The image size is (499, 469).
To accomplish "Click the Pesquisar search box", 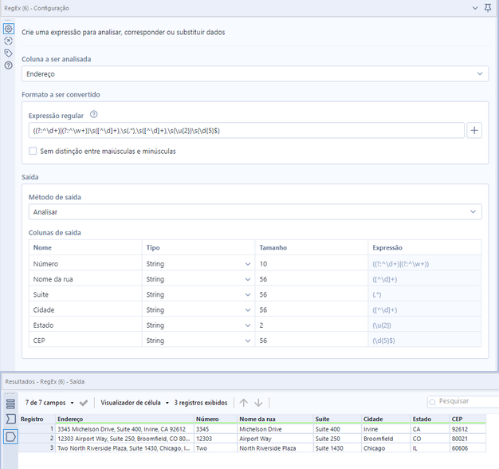I will tap(467, 402).
